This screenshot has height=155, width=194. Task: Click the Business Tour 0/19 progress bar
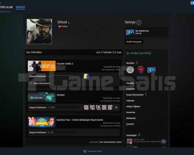(x=65, y=132)
